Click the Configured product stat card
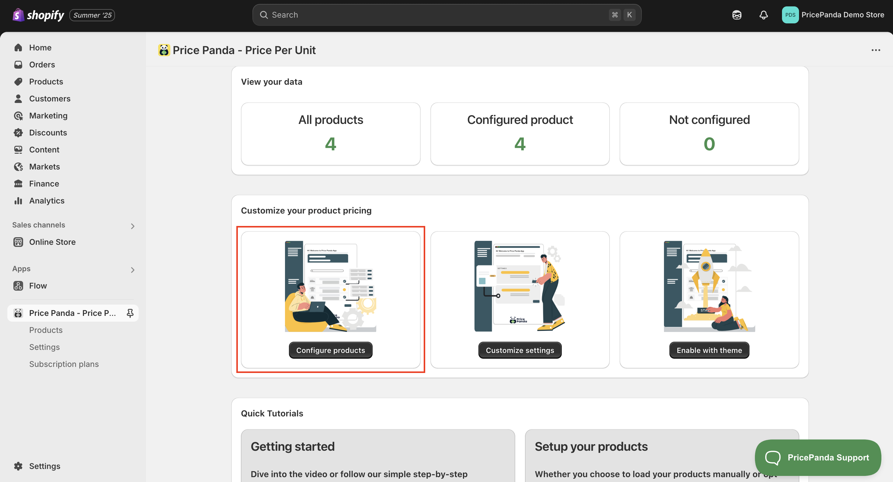This screenshot has width=893, height=482. coord(519,134)
